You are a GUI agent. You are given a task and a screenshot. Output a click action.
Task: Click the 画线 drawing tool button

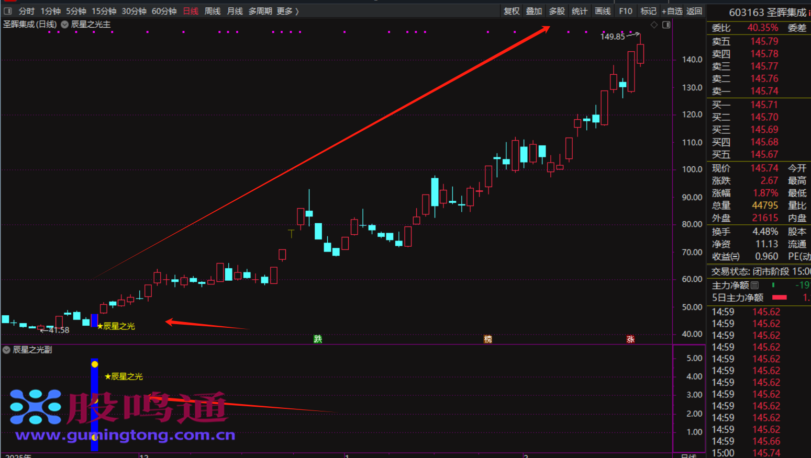tap(603, 11)
